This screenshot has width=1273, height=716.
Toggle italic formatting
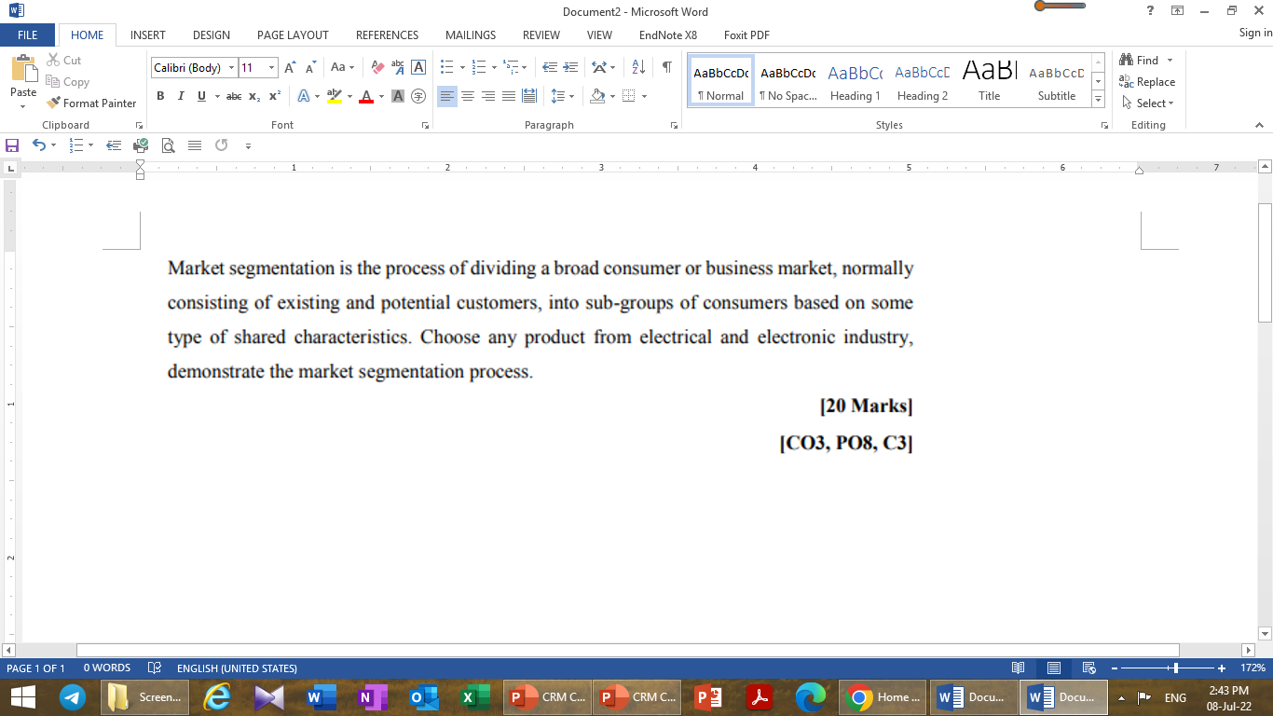pyautogui.click(x=181, y=96)
